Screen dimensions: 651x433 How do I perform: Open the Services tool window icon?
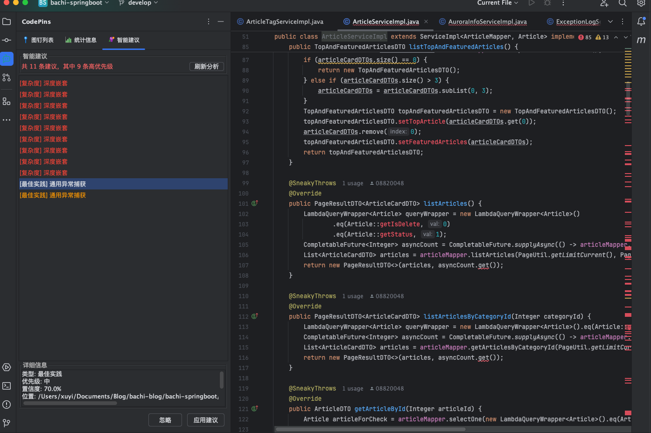[7, 367]
